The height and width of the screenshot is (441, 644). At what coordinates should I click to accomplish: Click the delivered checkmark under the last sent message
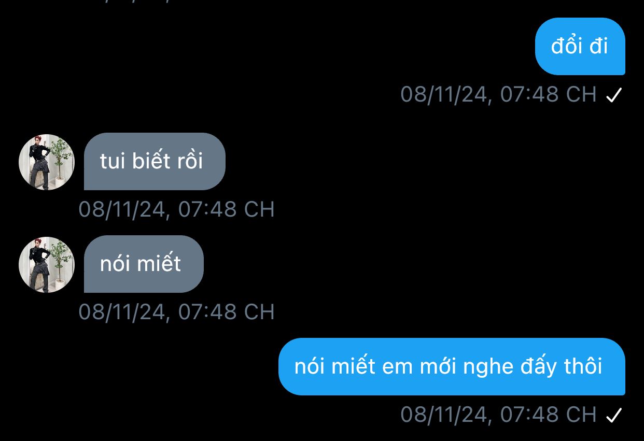pos(614,416)
